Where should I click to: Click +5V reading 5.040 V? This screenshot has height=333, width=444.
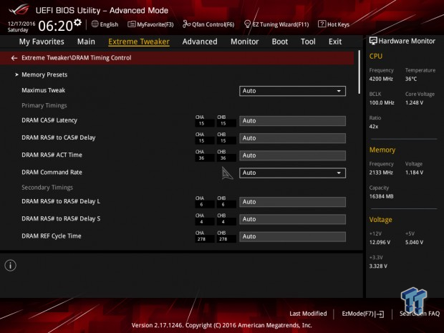point(414,242)
